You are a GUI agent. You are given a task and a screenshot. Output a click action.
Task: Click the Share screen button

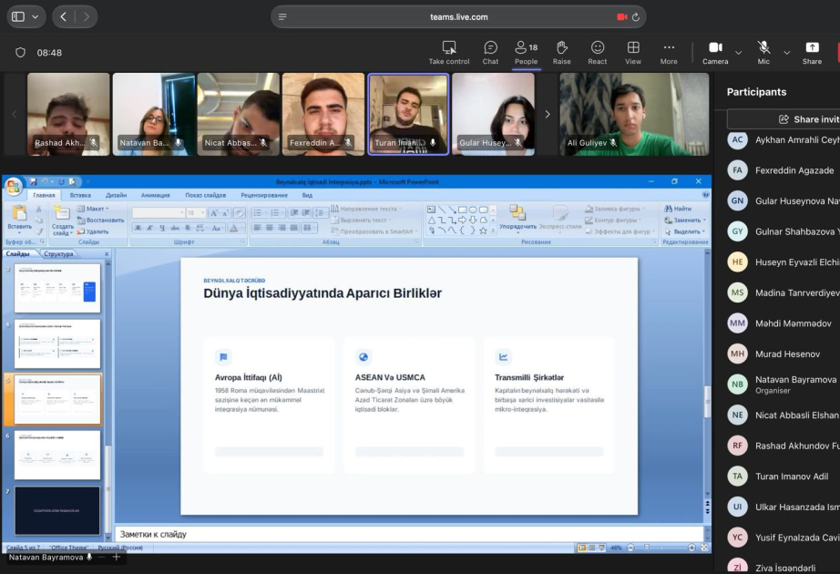[x=812, y=53]
